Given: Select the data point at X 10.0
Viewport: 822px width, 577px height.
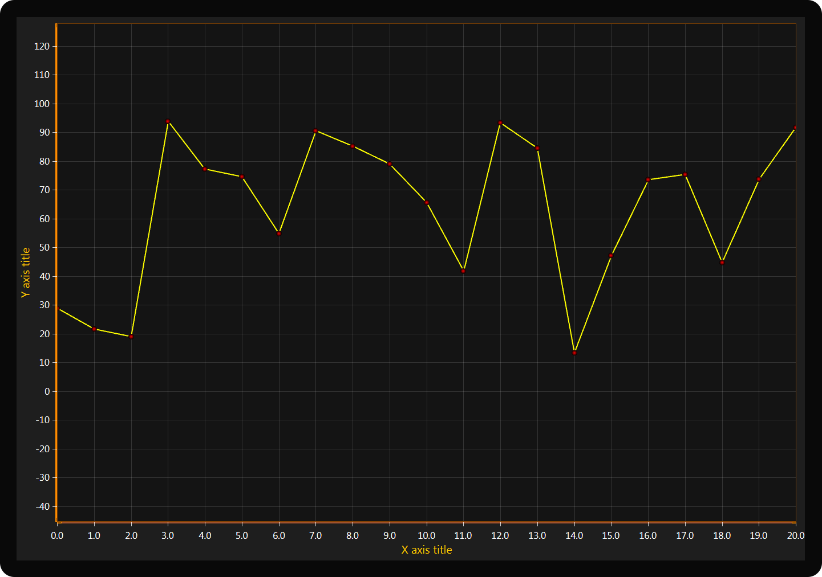Looking at the screenshot, I should click(x=427, y=203).
